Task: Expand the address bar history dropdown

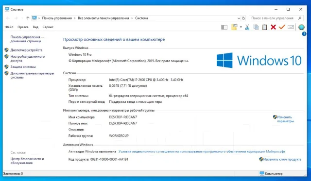Action: [239, 18]
